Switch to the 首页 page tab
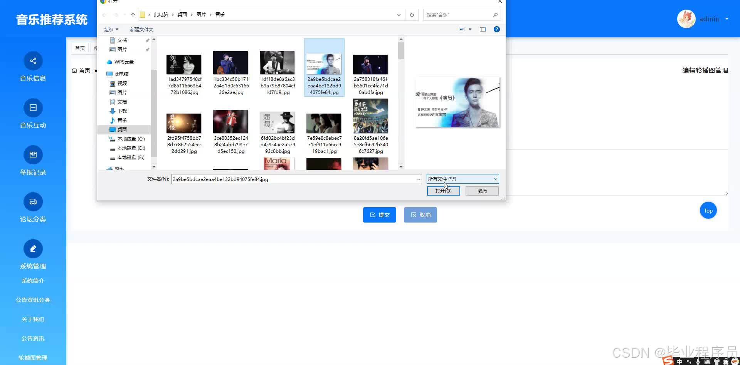The image size is (740, 365). pos(80,48)
